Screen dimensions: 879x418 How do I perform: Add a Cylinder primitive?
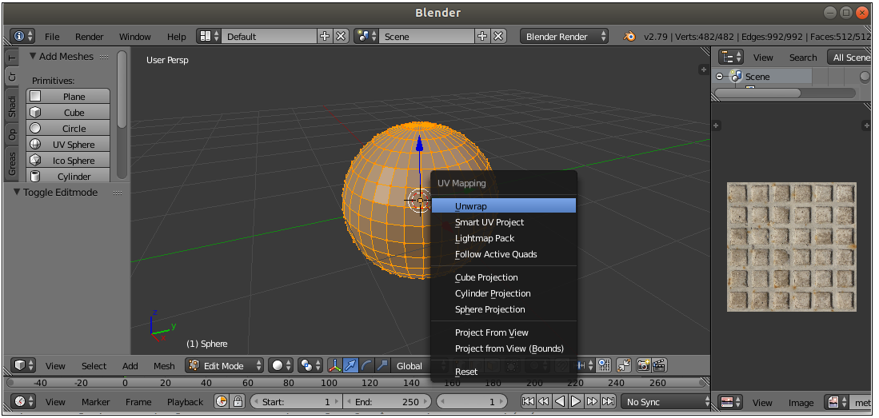pyautogui.click(x=68, y=176)
